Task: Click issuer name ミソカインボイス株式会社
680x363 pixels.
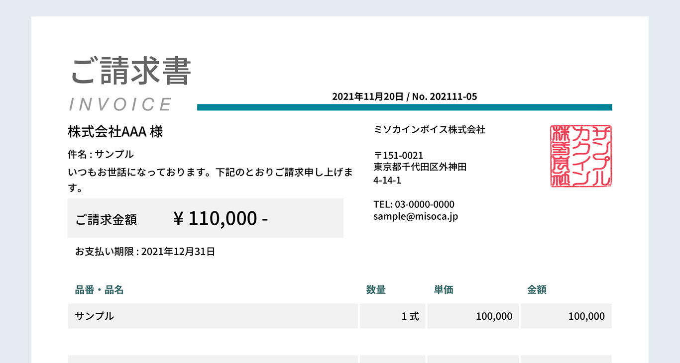Action: coord(429,130)
